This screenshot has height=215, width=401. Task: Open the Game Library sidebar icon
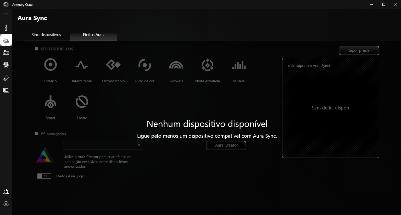(6, 53)
